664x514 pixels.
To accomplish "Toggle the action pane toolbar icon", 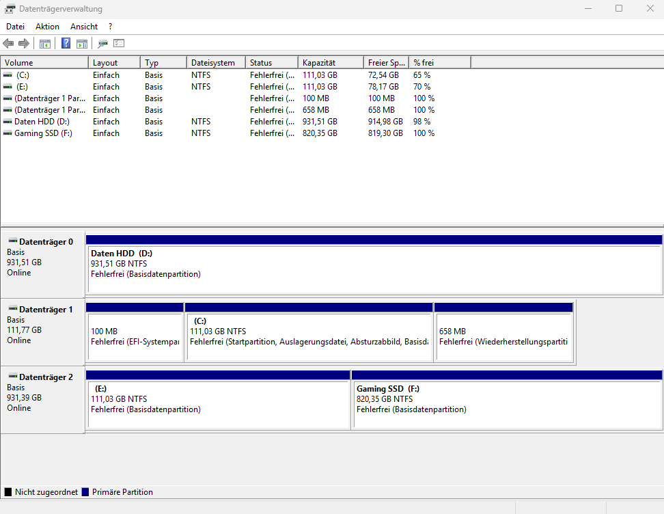I will pos(82,43).
